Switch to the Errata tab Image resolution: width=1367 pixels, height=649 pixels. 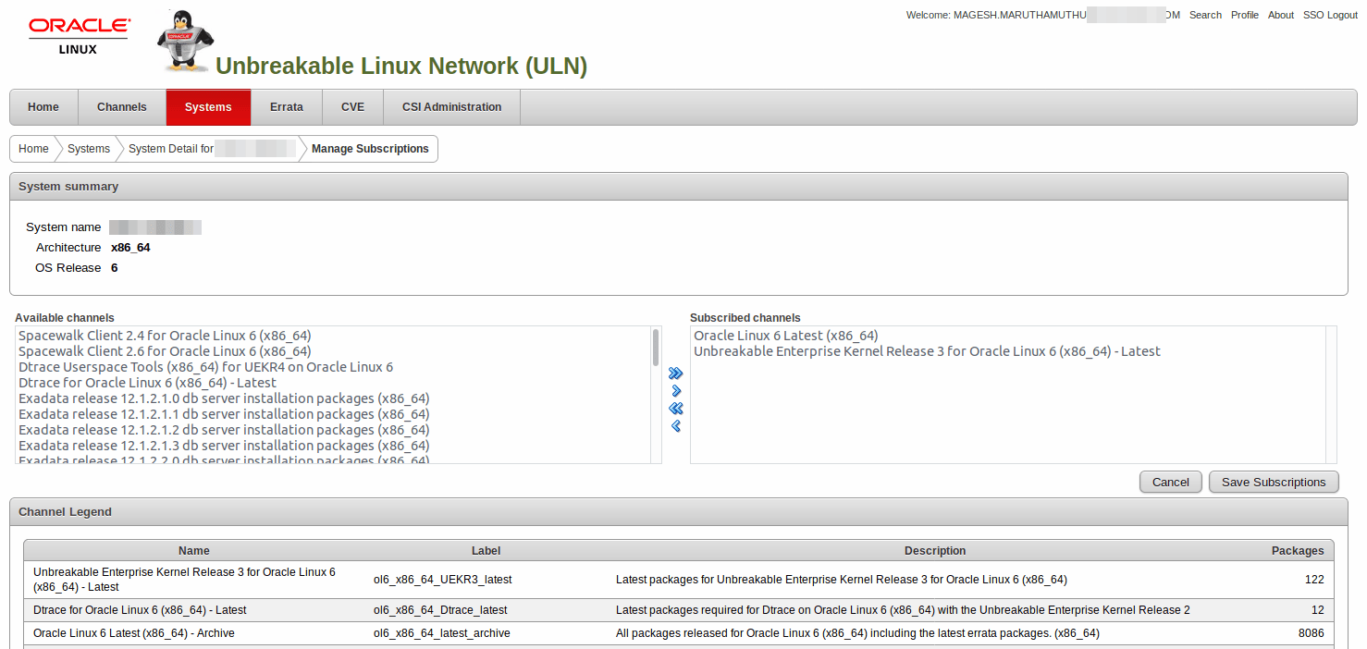286,107
